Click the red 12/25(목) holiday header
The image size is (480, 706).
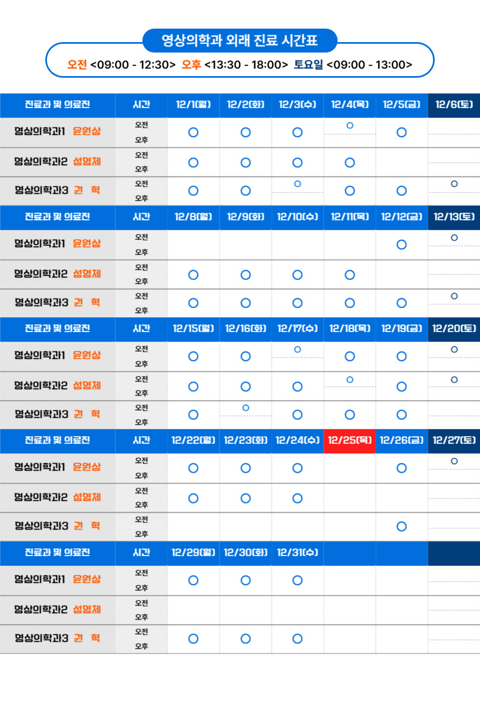(x=349, y=440)
